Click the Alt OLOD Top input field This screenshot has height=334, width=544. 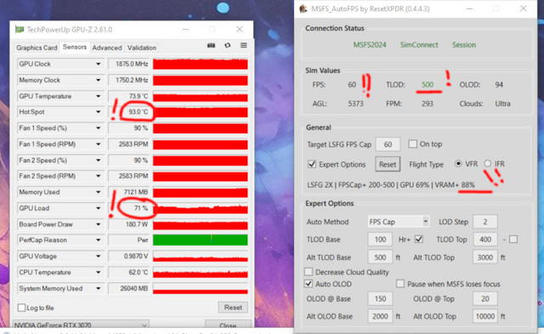pos(485,316)
